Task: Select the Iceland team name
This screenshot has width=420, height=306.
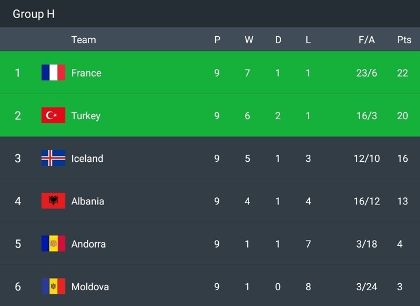Action: 87,158
